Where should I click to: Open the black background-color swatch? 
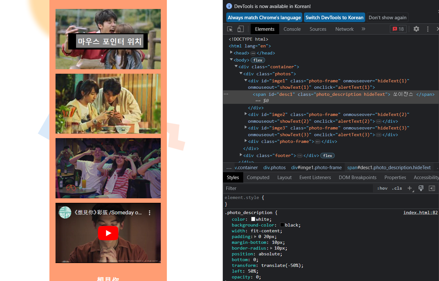[x=282, y=225]
